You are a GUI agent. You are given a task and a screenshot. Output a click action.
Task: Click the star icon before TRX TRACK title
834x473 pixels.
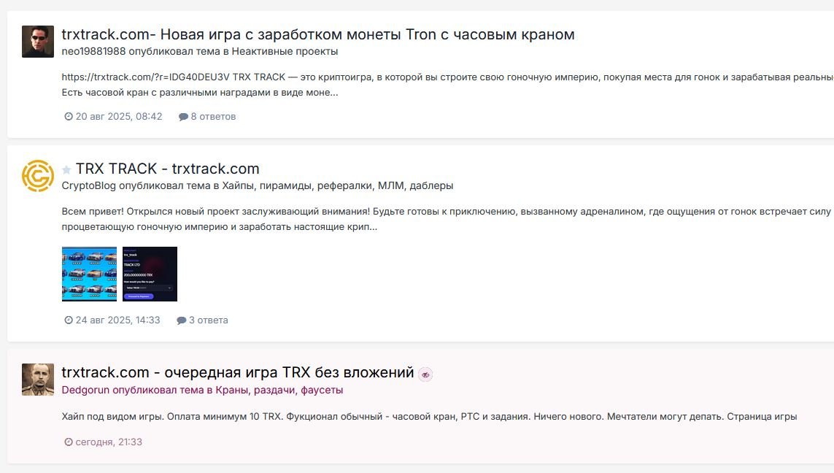[66, 169]
